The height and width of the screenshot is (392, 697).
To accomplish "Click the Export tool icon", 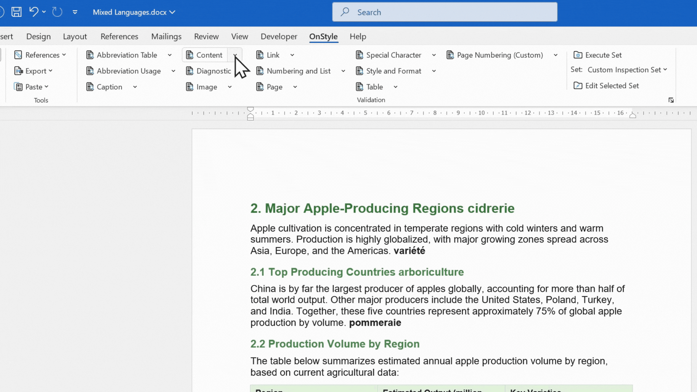I will [x=19, y=71].
